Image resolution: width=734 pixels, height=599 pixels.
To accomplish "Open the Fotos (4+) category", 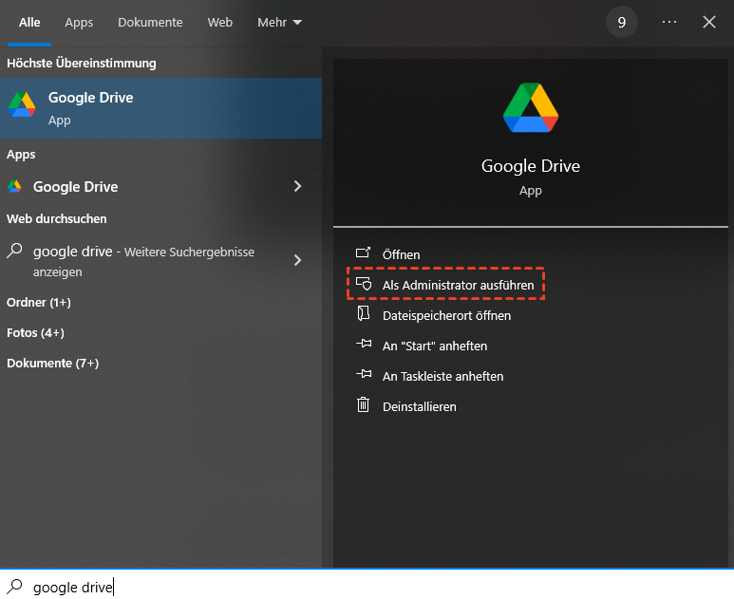I will click(35, 333).
